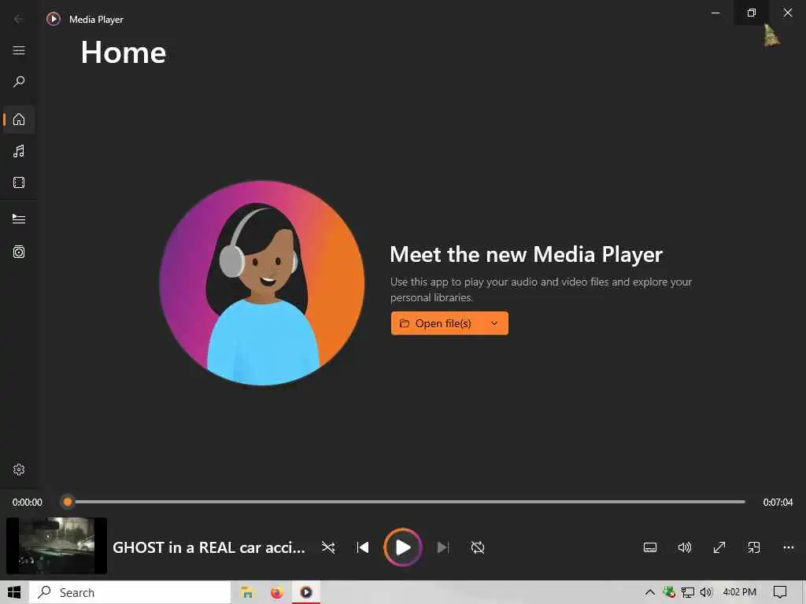Minimize the Media Player window

[x=715, y=13]
